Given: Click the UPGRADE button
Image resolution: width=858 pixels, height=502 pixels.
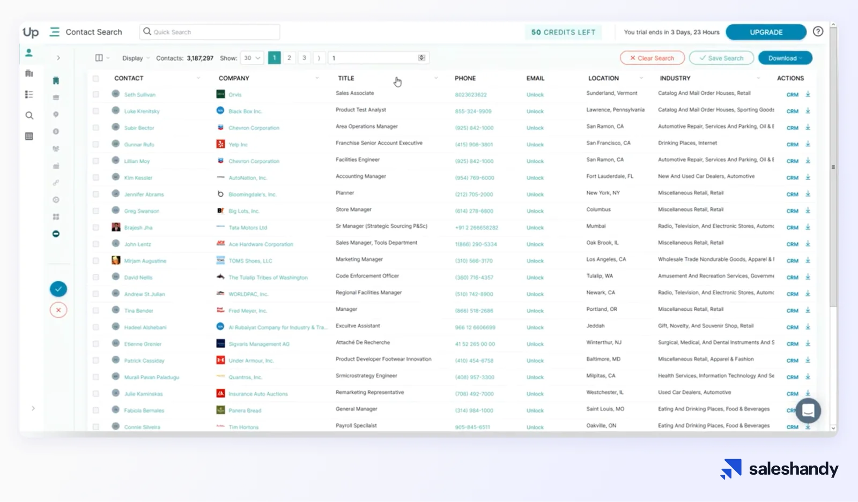Looking at the screenshot, I should click(x=766, y=32).
